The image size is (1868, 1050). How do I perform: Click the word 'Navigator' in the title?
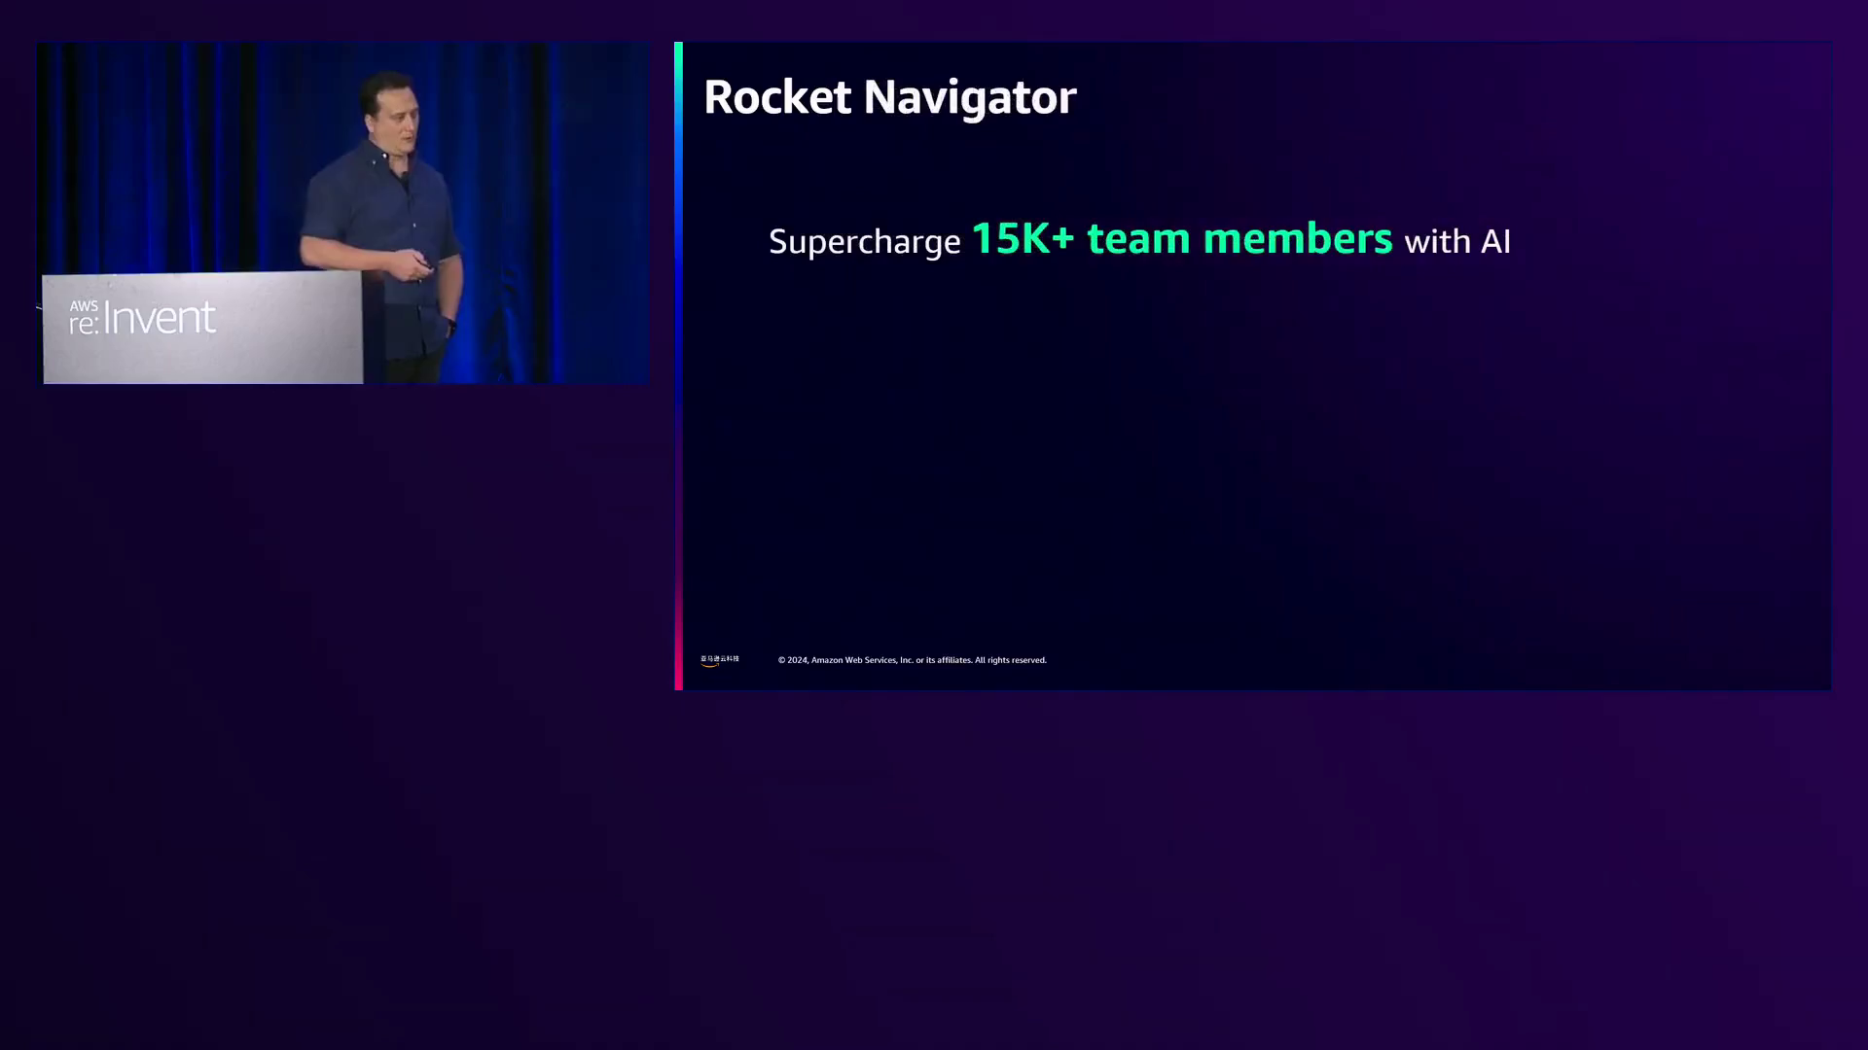[969, 97]
